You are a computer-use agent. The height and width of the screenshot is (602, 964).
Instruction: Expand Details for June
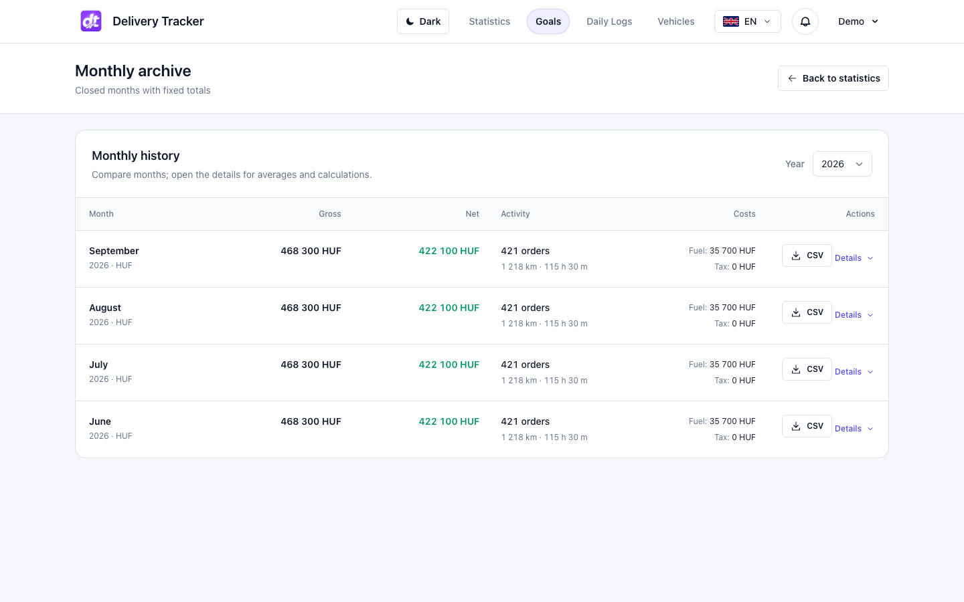click(x=854, y=429)
